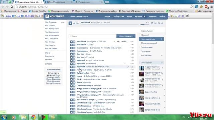Open the 'по композициям' search filter dropdown
214x120 pixels.
pos(126,36)
